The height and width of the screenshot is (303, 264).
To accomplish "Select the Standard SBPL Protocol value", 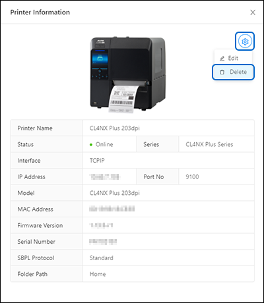I will click(x=102, y=258).
